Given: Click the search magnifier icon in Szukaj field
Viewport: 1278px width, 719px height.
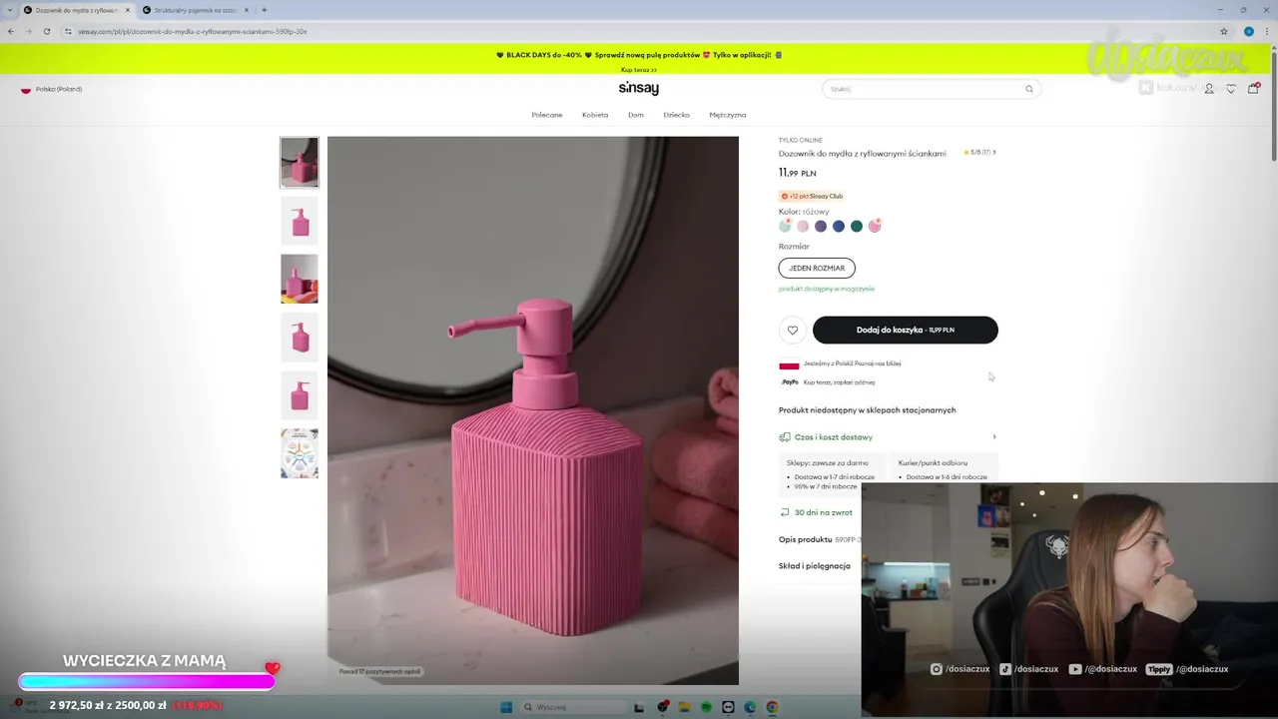Looking at the screenshot, I should (1029, 89).
